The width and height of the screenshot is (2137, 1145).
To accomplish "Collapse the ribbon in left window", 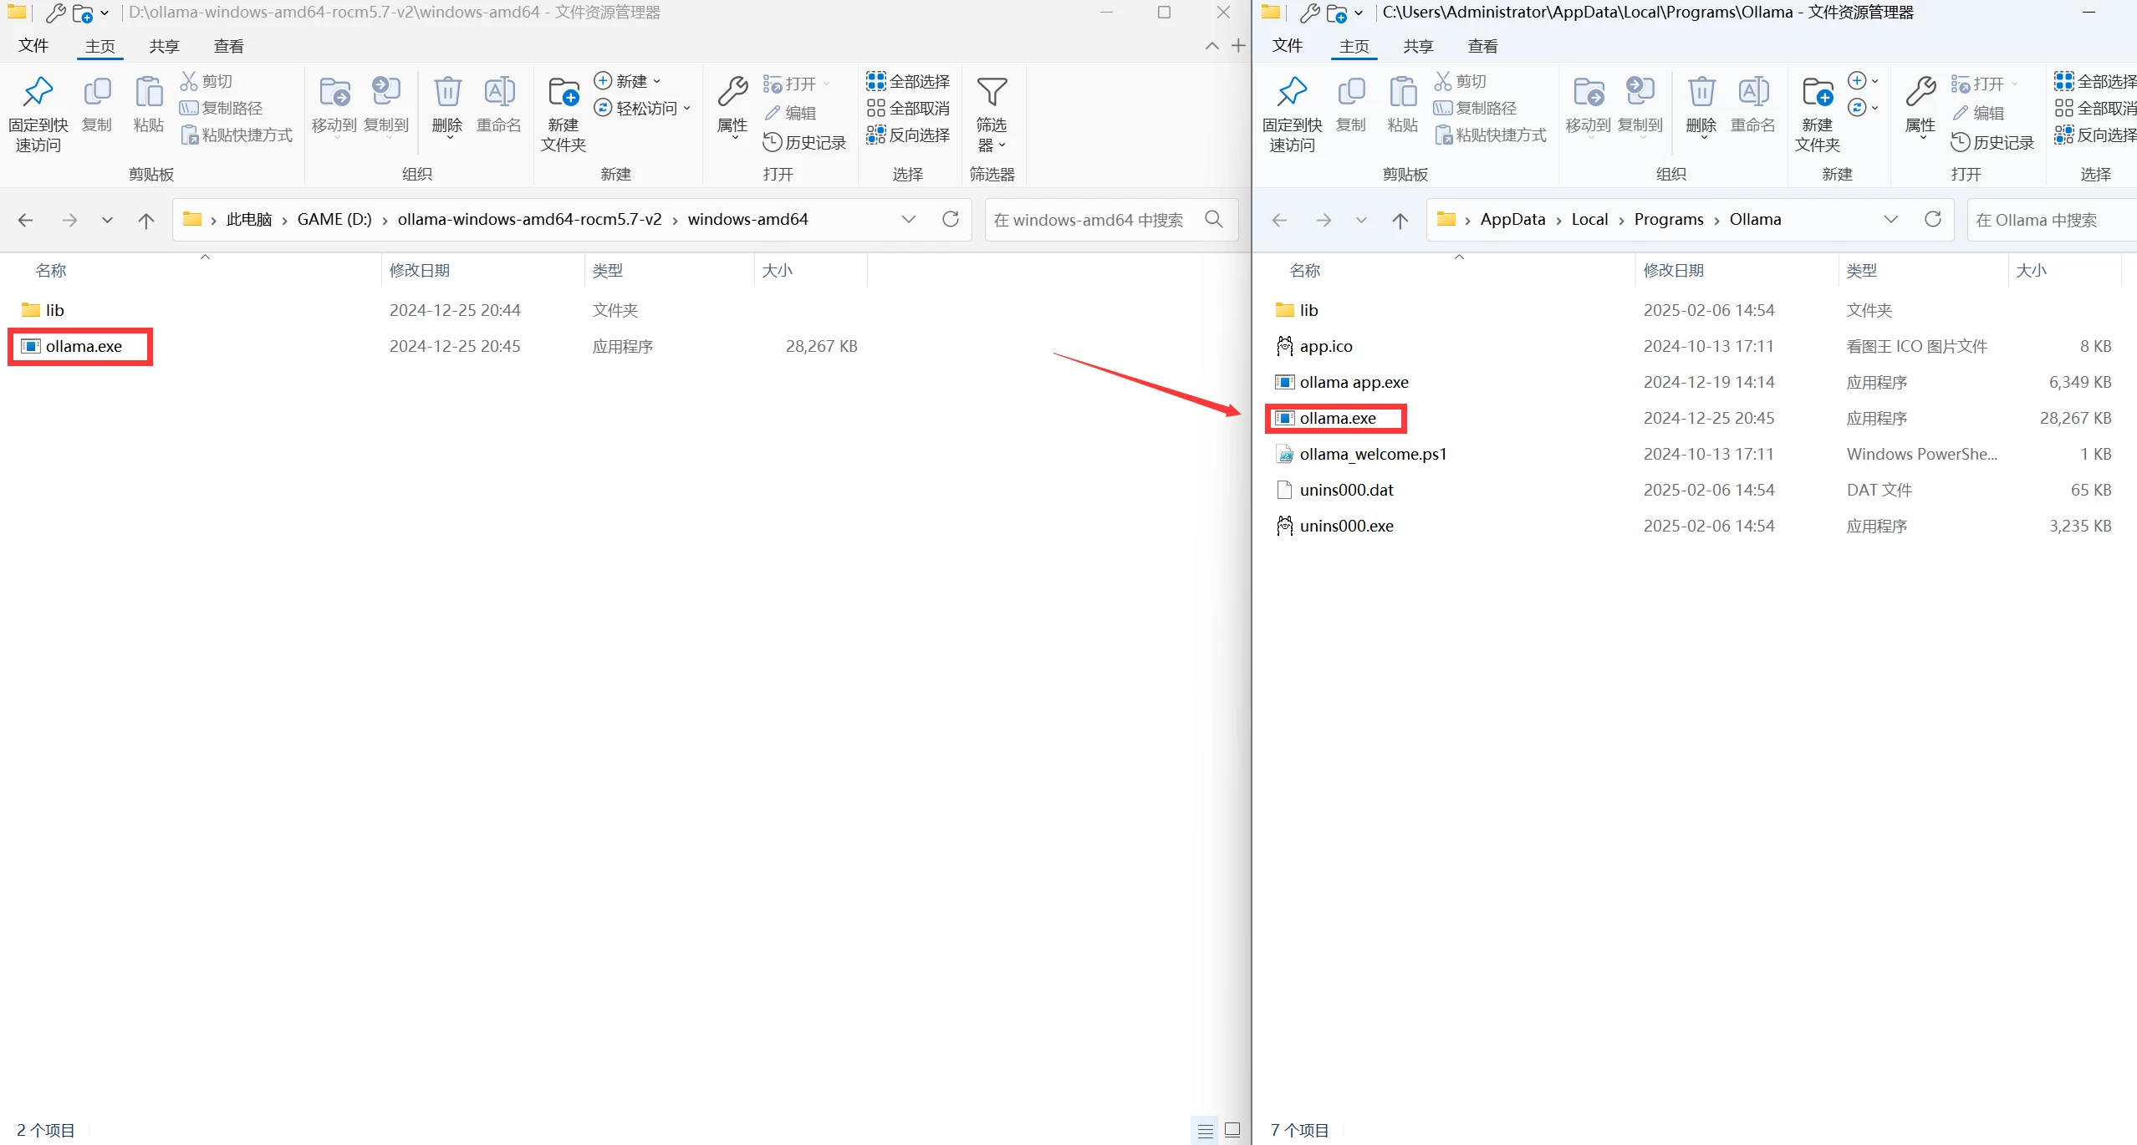I will (1211, 46).
